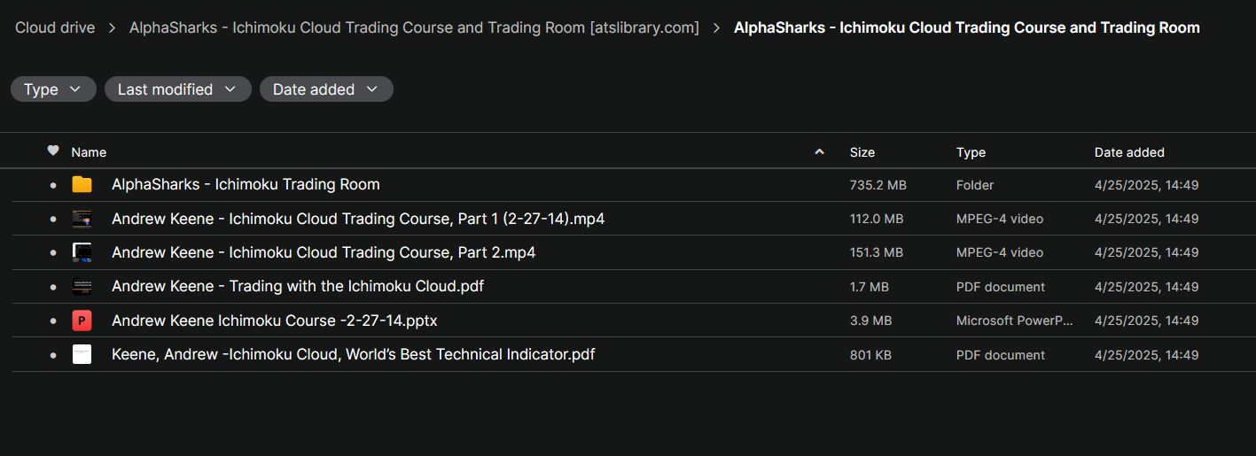This screenshot has height=456, width=1256.
Task: Click the folder icon for AlphaSharks Trading Room
Action: click(82, 184)
